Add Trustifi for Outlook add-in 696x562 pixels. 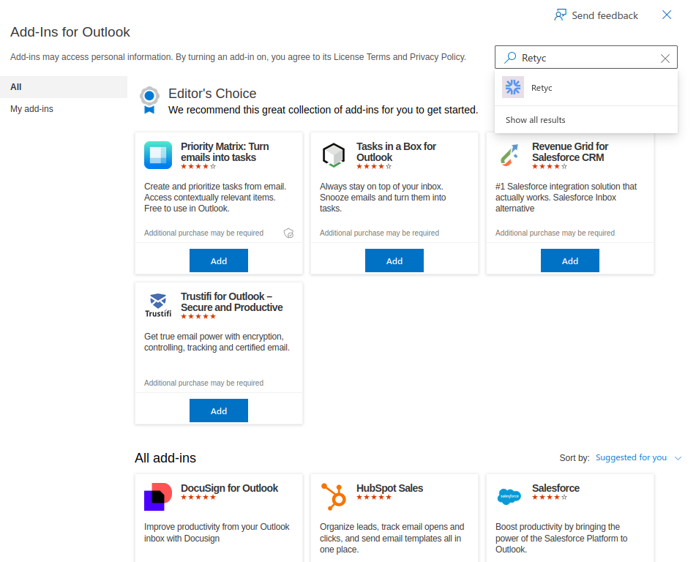[219, 411]
